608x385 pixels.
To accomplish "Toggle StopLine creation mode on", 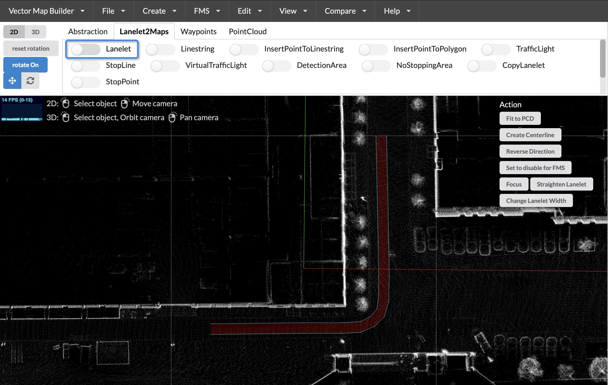I will (x=85, y=66).
